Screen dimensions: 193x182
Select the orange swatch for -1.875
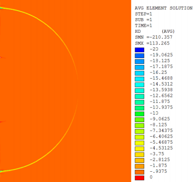(139, 166)
